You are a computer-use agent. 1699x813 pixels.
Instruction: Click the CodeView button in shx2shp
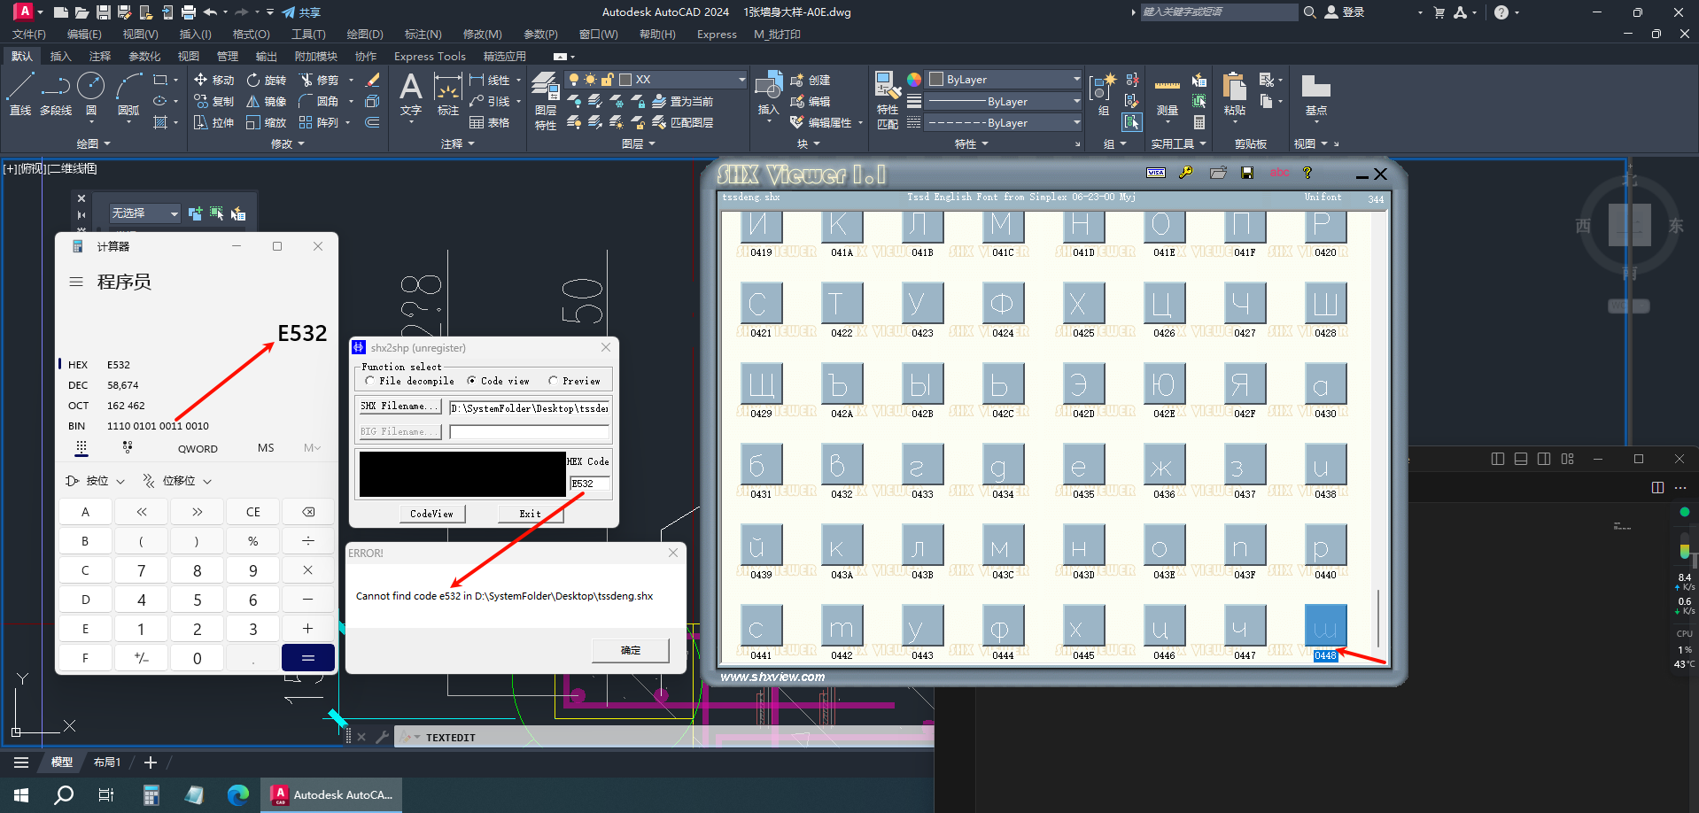431,514
